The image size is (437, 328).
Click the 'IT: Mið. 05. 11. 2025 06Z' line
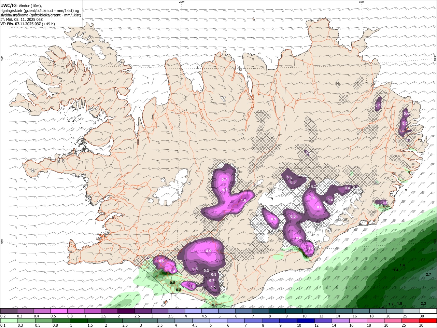point(22,19)
